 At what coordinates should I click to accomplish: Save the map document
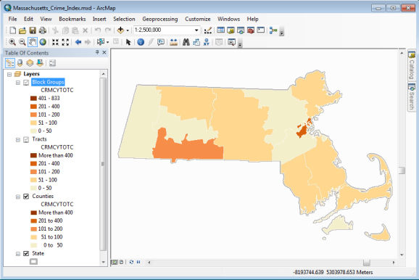tap(33, 30)
